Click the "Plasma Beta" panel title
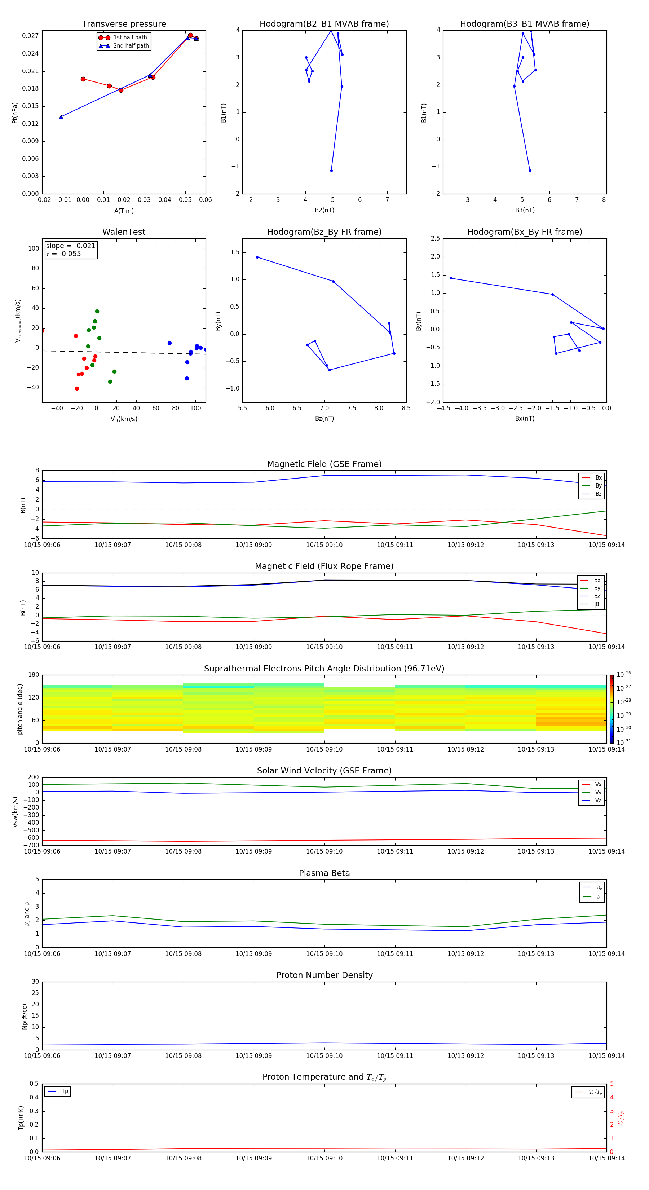649x1190 pixels. (324, 873)
